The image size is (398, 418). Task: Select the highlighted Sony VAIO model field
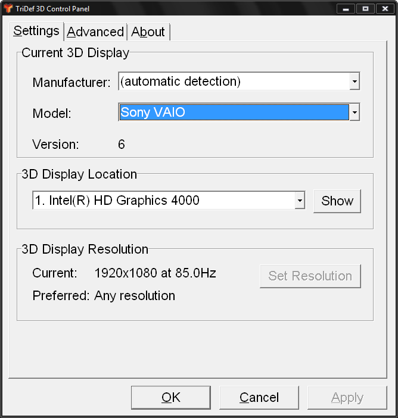[234, 112]
